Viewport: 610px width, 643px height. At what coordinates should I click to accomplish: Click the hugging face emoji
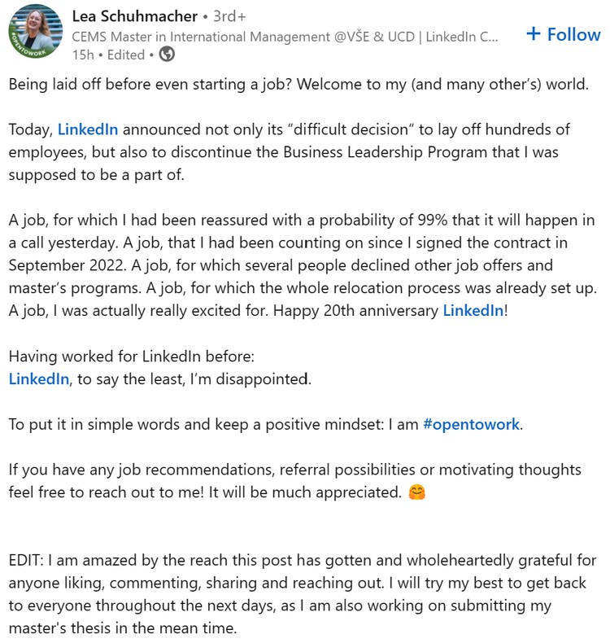point(417,492)
